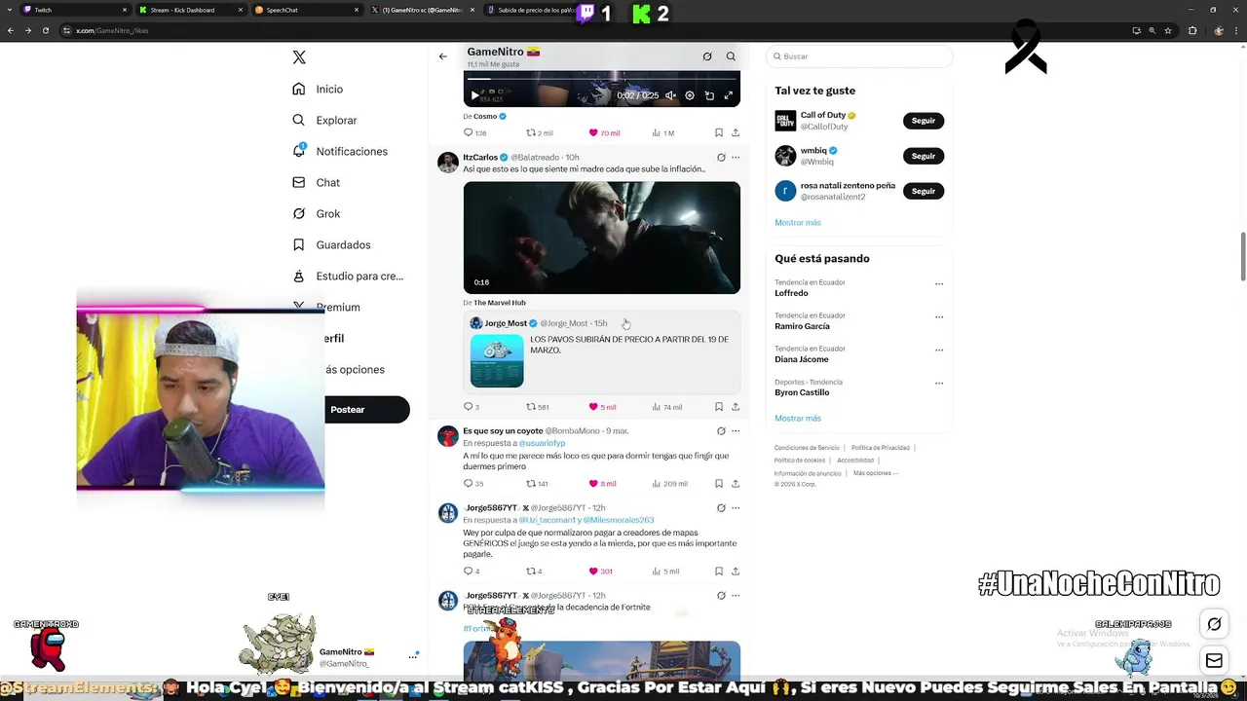Viewport: 1247px width, 701px height.
Task: Reply to the Cosmo post with 136 replies
Action: (474, 132)
